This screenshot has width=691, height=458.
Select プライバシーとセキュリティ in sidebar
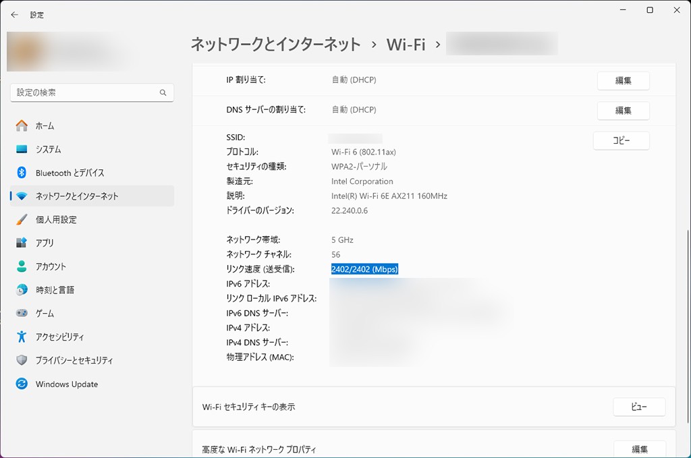(x=74, y=360)
